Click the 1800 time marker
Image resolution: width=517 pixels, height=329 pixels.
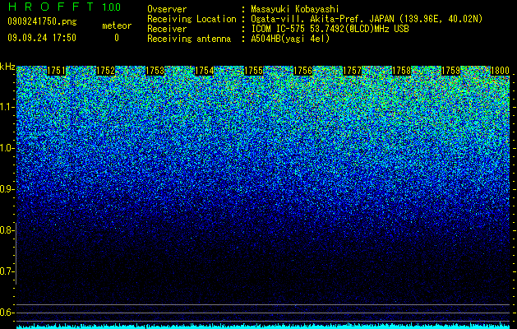[501, 71]
